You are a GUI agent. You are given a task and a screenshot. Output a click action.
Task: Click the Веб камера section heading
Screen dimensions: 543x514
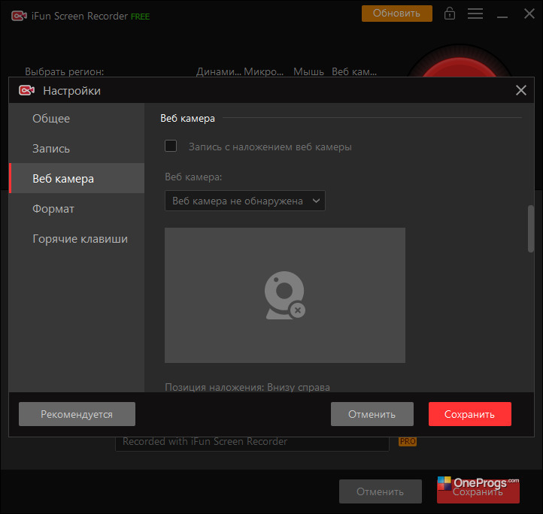click(x=187, y=119)
